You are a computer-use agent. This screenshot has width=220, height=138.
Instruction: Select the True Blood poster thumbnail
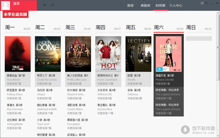tap(18, 54)
